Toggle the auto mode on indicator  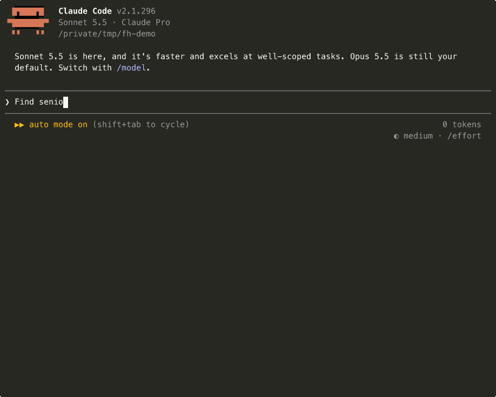coord(58,125)
